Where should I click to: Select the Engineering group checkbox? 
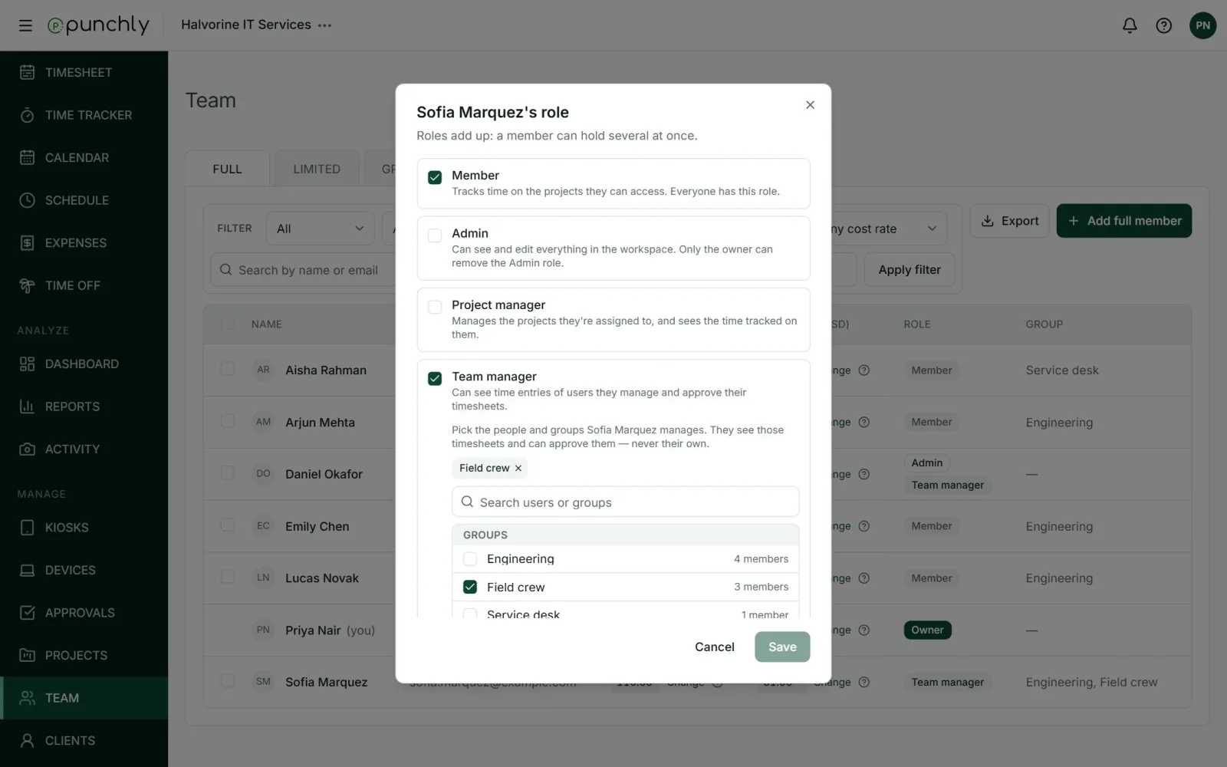[470, 559]
